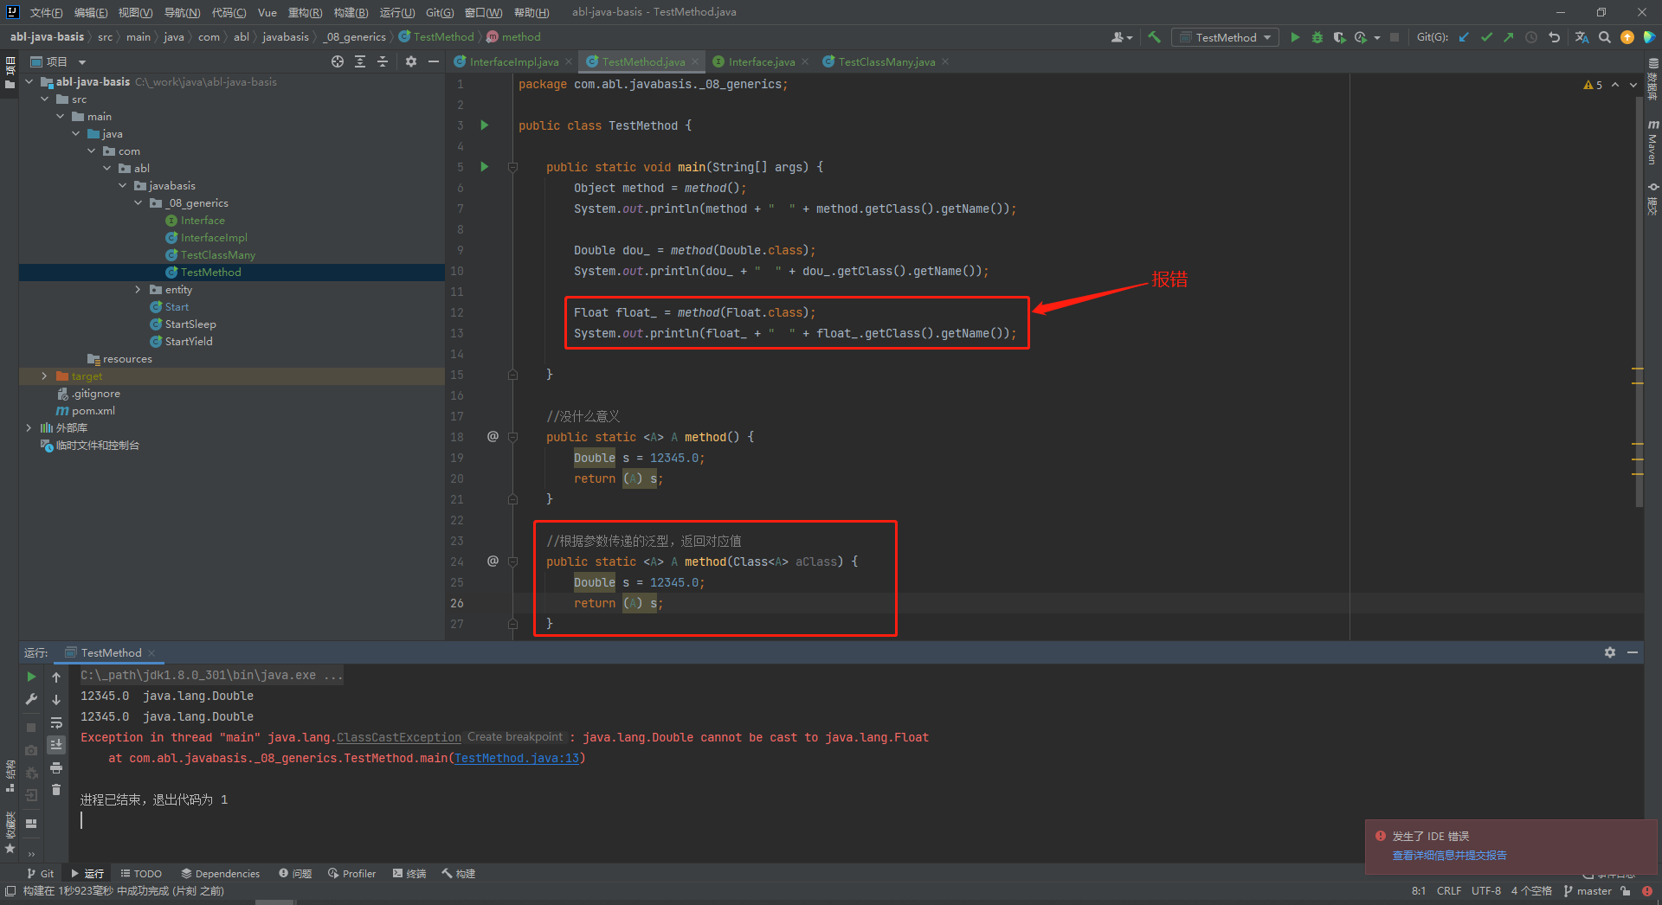Open 查看详细信息并提交报告 link
1662x905 pixels.
click(1449, 855)
